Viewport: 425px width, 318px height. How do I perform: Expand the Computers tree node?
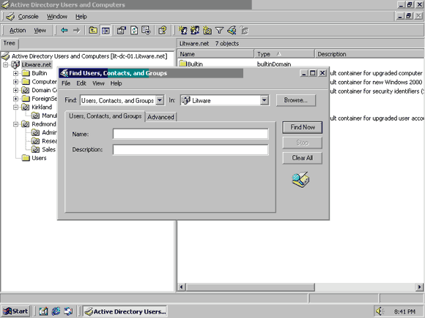click(15, 82)
